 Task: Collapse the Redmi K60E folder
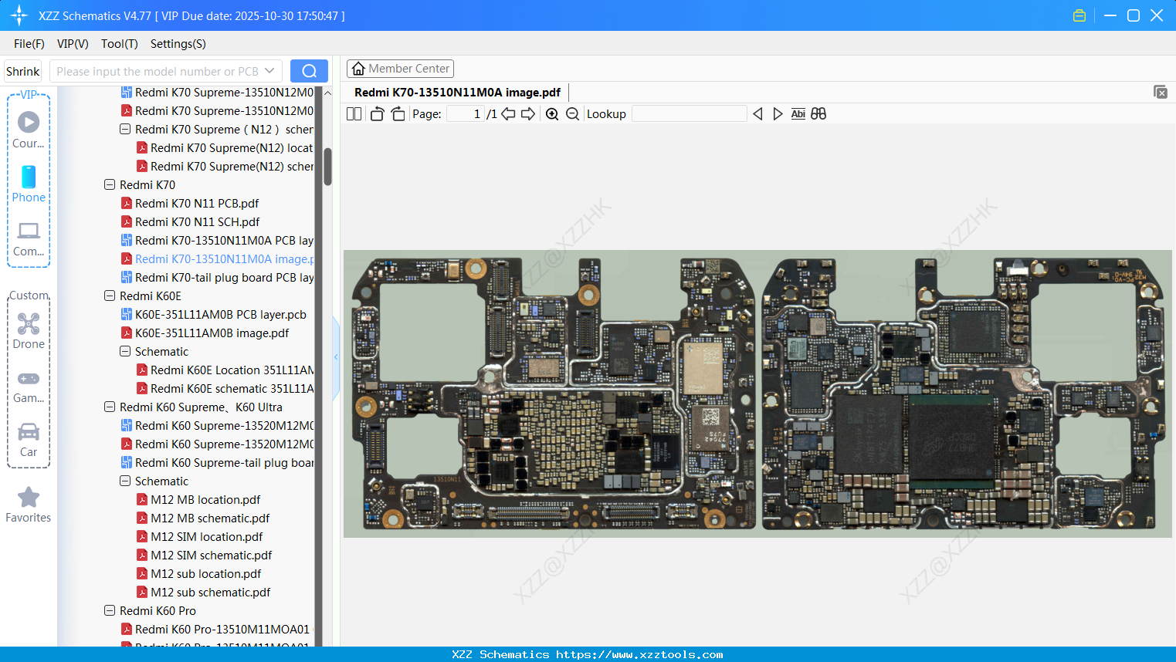pos(109,296)
